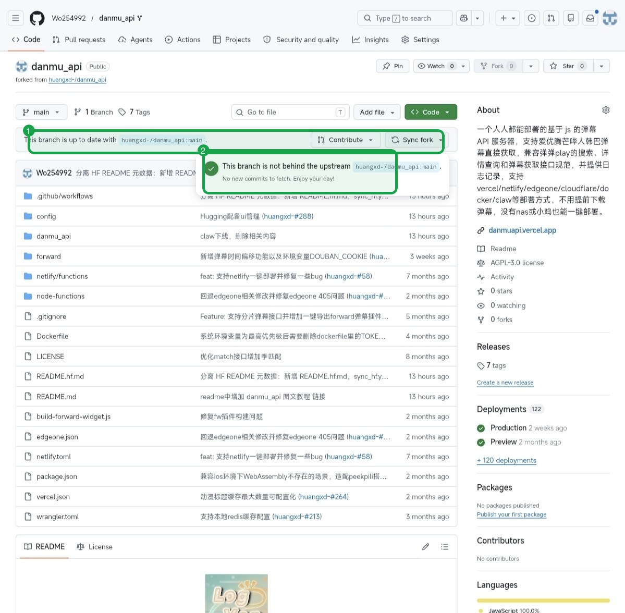This screenshot has width=625, height=613.
Task: Open the node-functions folder
Action: point(60,296)
